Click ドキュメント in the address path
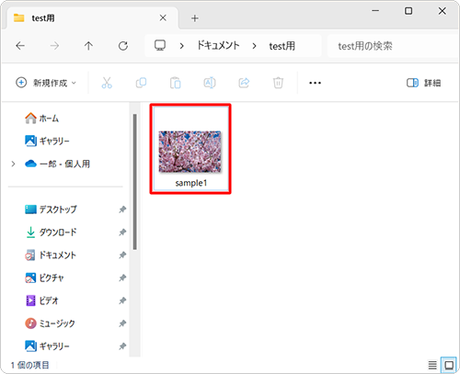The width and height of the screenshot is (460, 374). (x=218, y=46)
